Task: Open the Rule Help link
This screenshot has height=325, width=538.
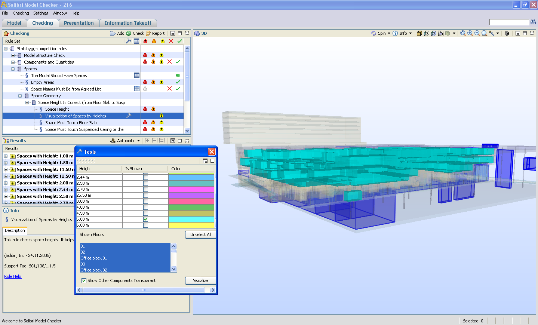Action: [x=13, y=276]
